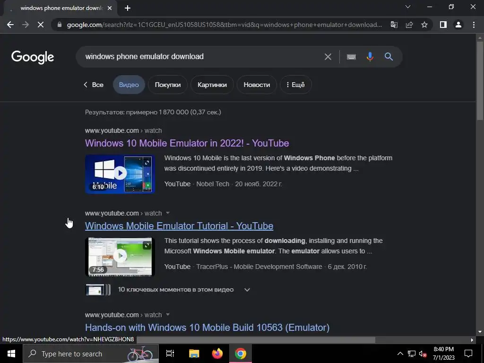The width and height of the screenshot is (484, 363).
Task: Open the Translate this page icon
Action: 394,25
